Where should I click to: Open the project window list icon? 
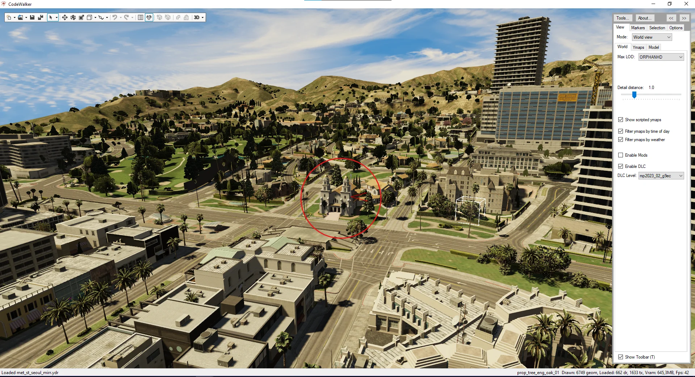tap(141, 17)
